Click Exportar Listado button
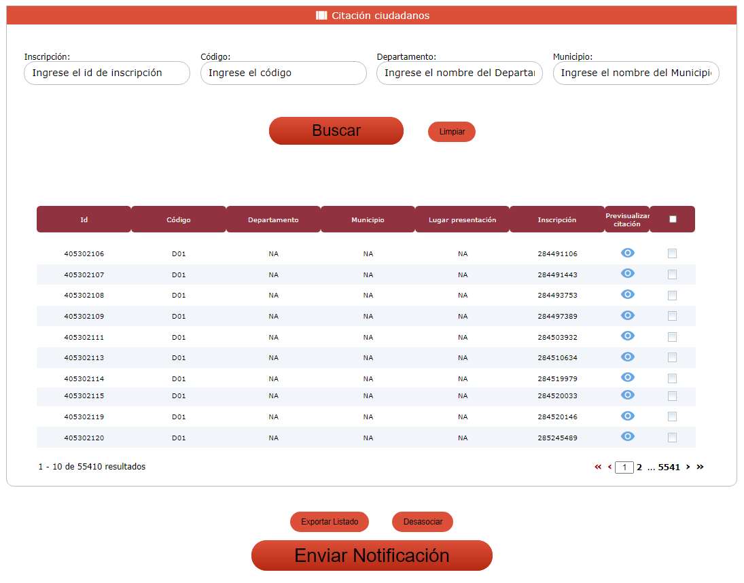The width and height of the screenshot is (744, 583). click(330, 522)
